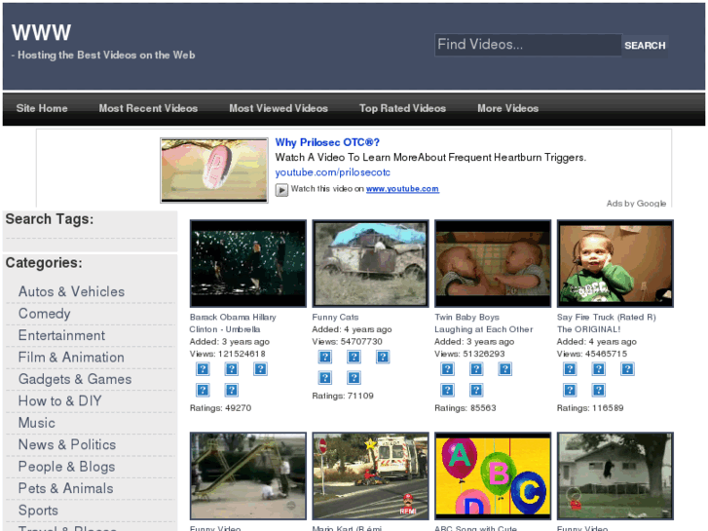Viewport: 708px width, 531px height.
Task: Select People & Blogs category
Action: click(66, 467)
